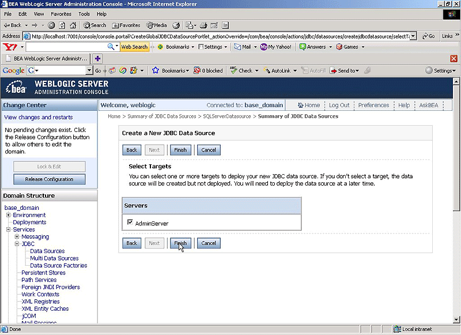The width and height of the screenshot is (461, 335).
Task: Open Multi Data Sources tree item
Action: [54, 258]
